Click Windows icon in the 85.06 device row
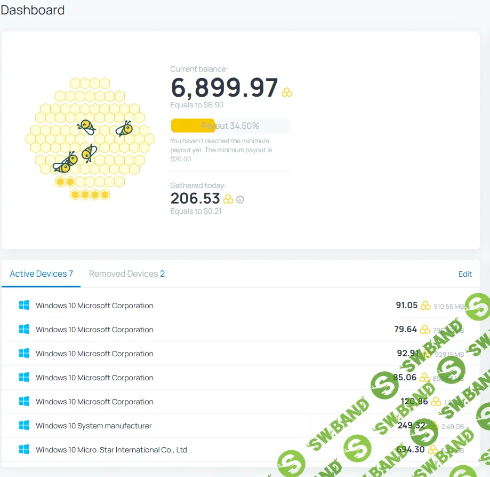Screen dimensions: 490x477 [24, 378]
